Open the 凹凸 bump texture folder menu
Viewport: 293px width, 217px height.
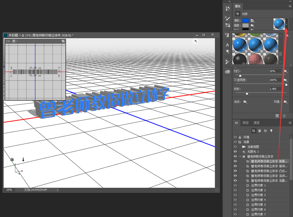click(x=285, y=71)
